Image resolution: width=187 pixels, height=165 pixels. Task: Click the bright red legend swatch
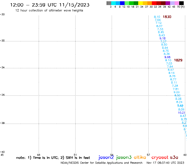[154, 3]
